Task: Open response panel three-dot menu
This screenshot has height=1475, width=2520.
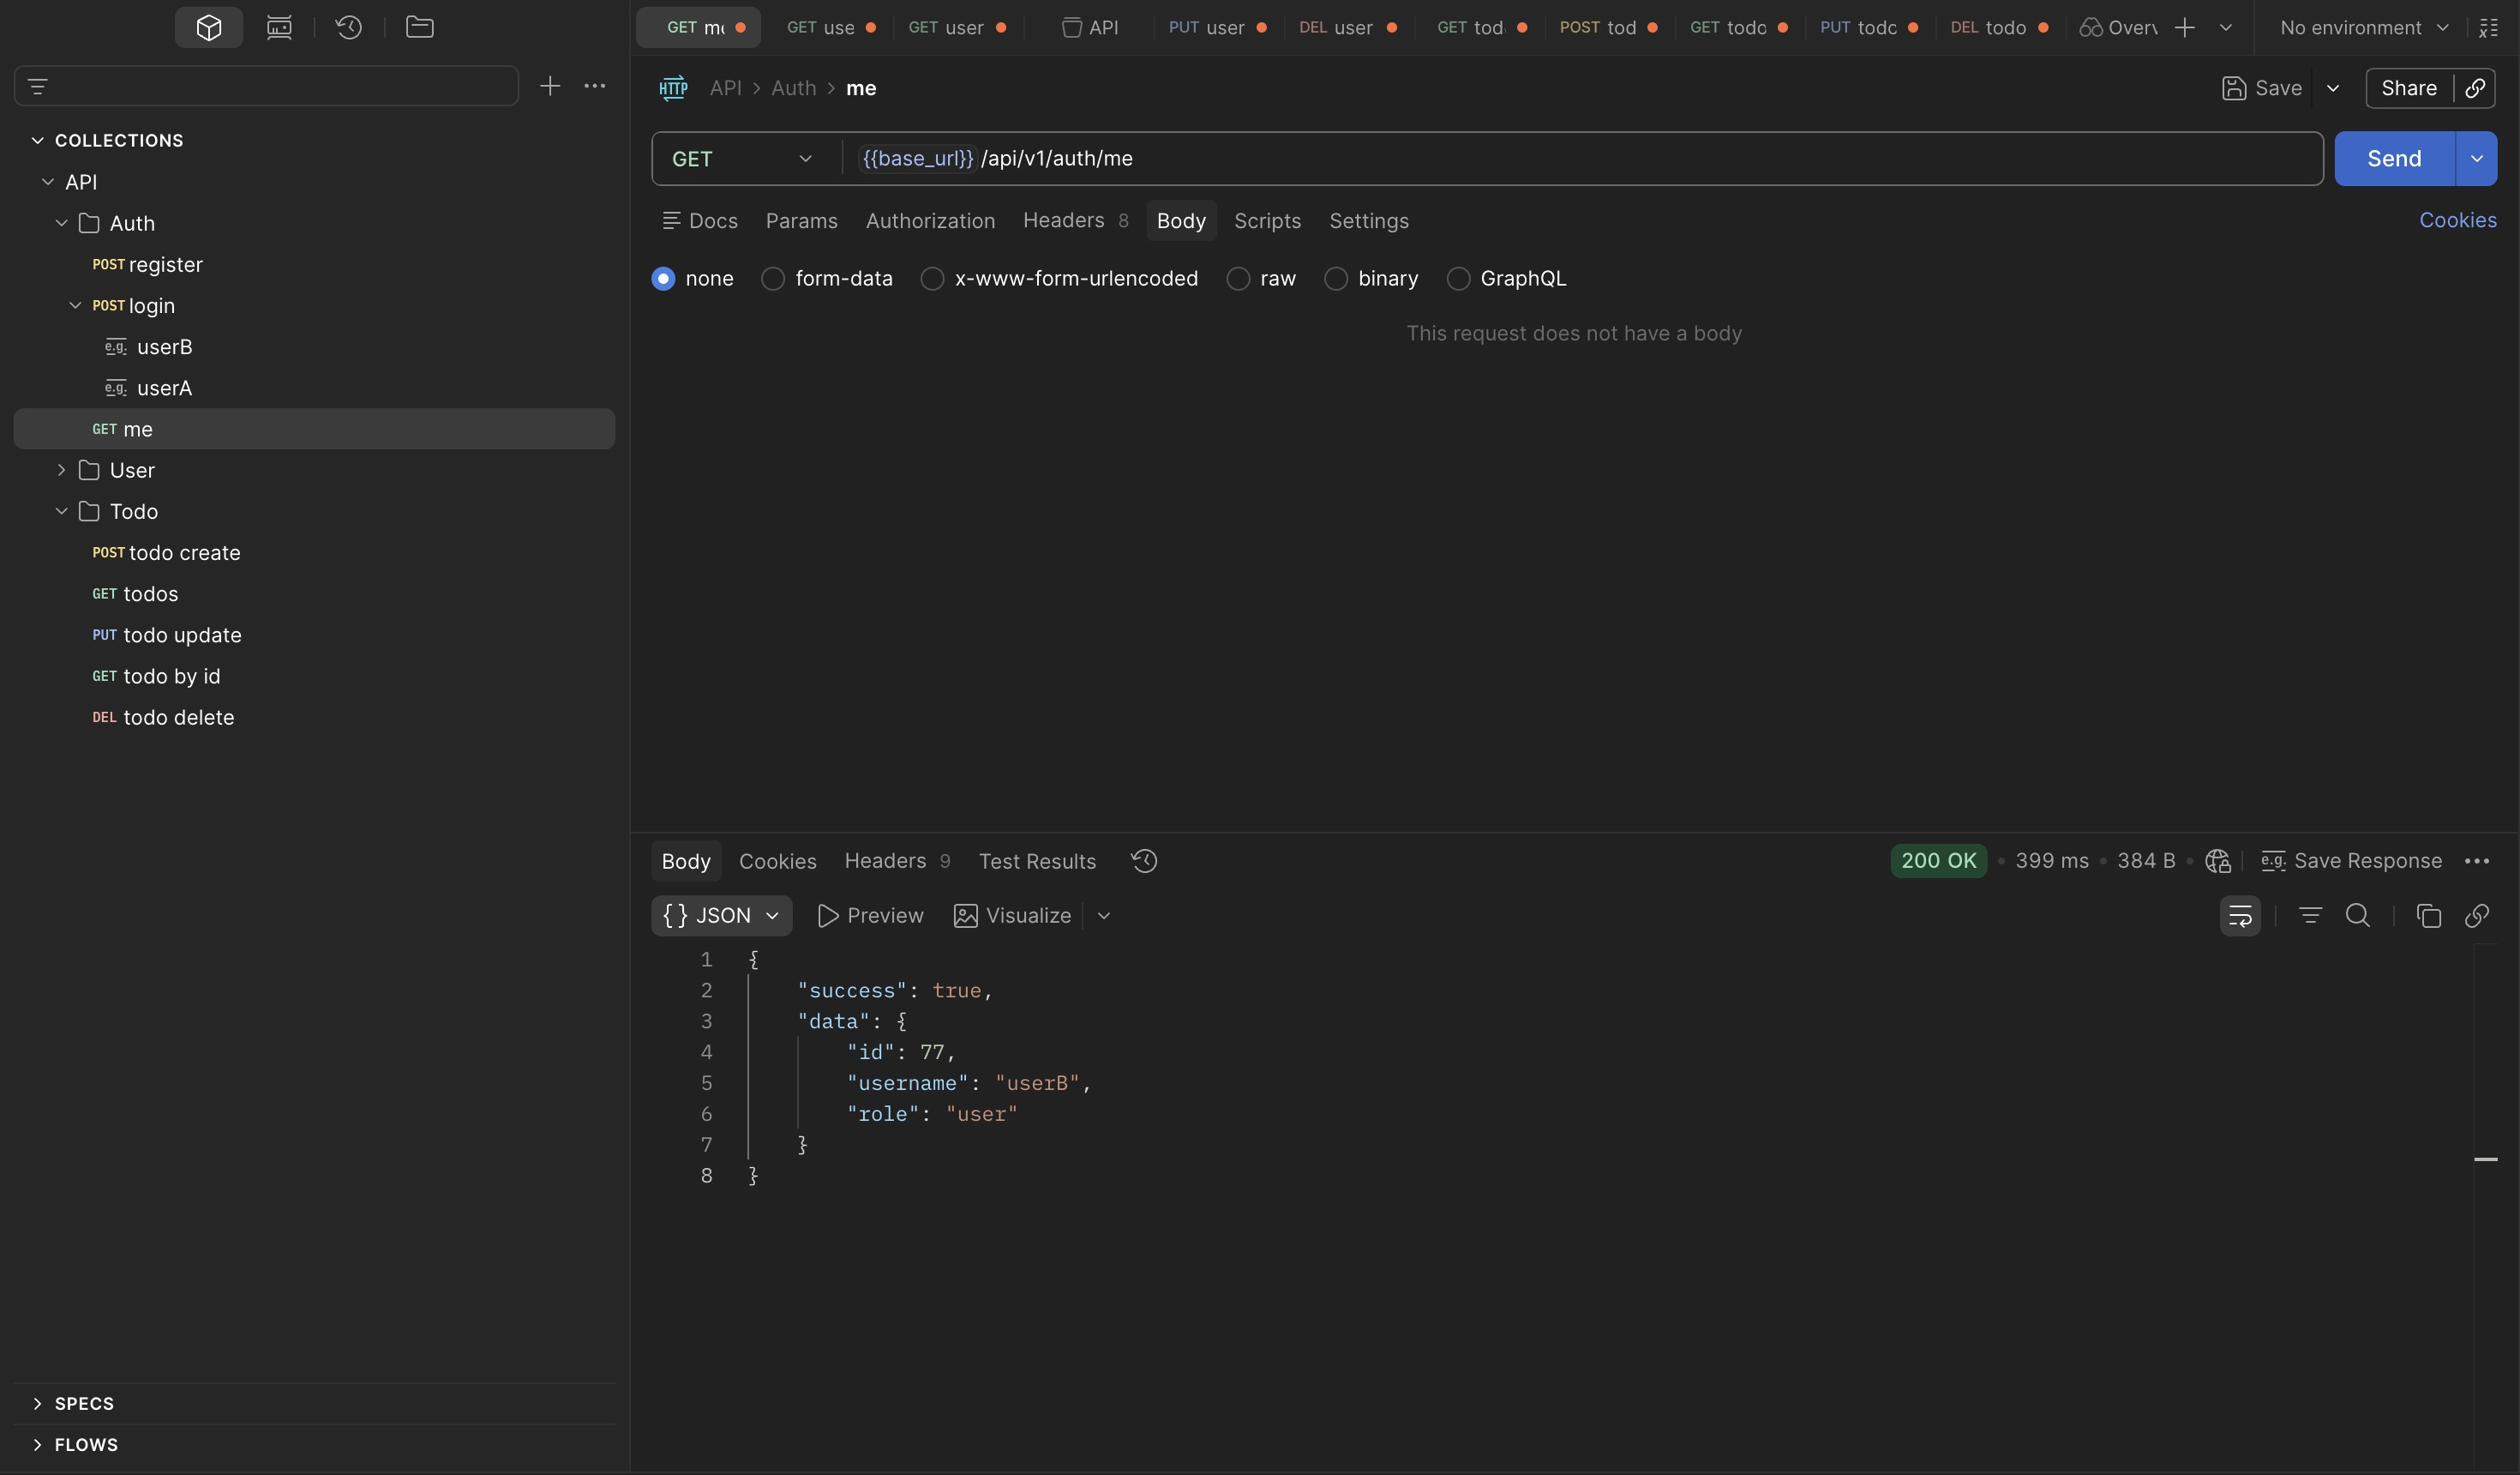Action: coord(2477,861)
